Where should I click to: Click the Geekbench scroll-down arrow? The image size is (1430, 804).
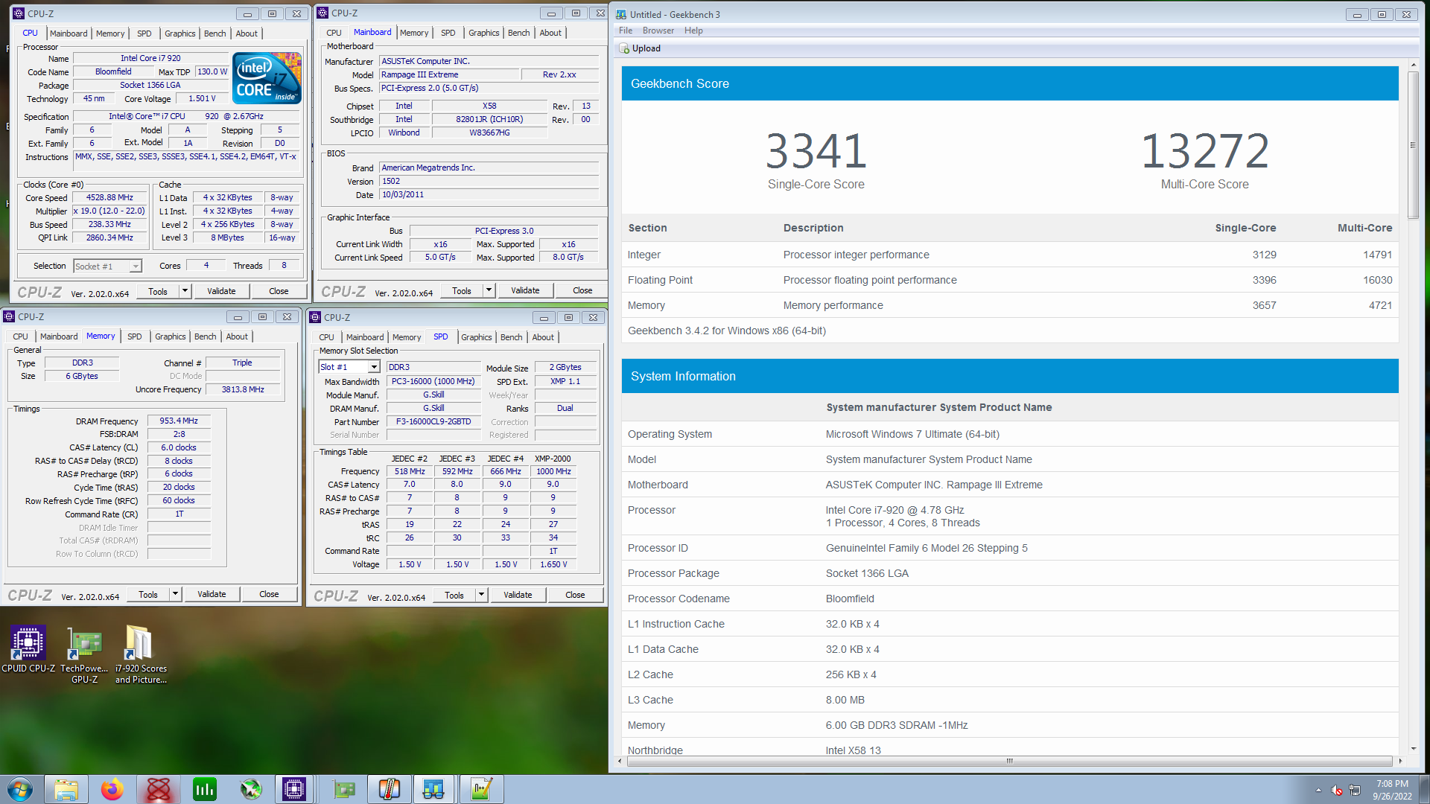click(x=1413, y=749)
